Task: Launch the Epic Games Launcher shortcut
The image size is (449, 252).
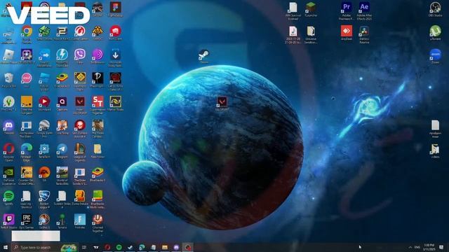Action: (27, 220)
